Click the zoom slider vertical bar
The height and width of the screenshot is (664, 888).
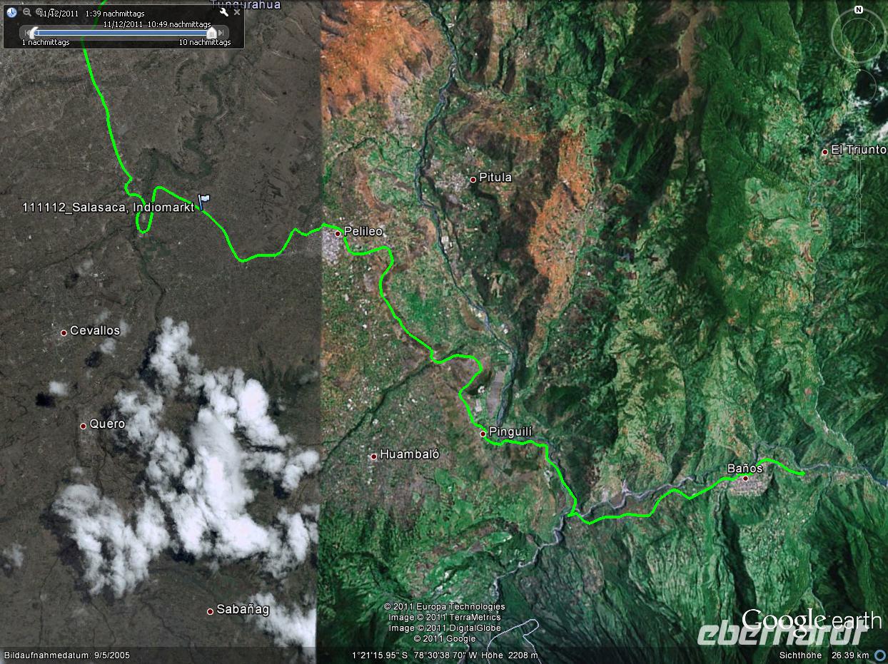coord(859,196)
